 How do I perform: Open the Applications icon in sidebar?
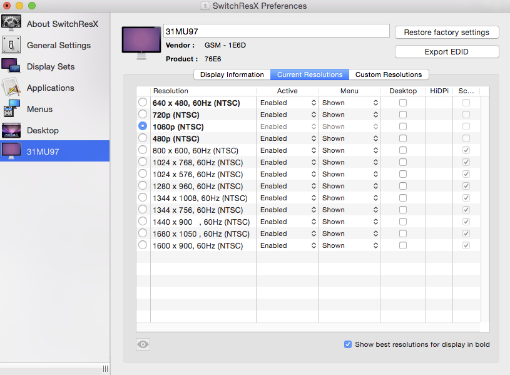pos(11,87)
